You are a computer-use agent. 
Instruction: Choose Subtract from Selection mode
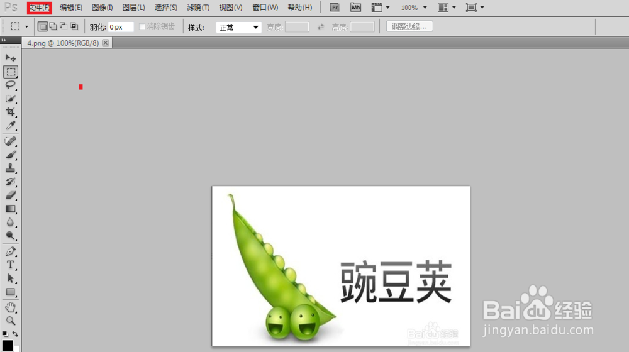point(64,26)
